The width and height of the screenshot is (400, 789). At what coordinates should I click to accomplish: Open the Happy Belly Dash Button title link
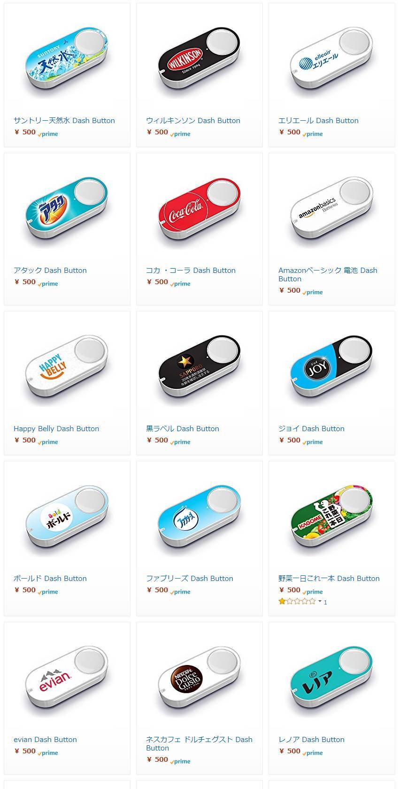(x=56, y=428)
